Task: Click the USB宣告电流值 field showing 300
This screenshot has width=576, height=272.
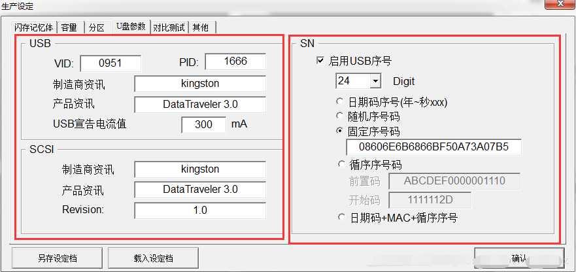Action: [203, 125]
